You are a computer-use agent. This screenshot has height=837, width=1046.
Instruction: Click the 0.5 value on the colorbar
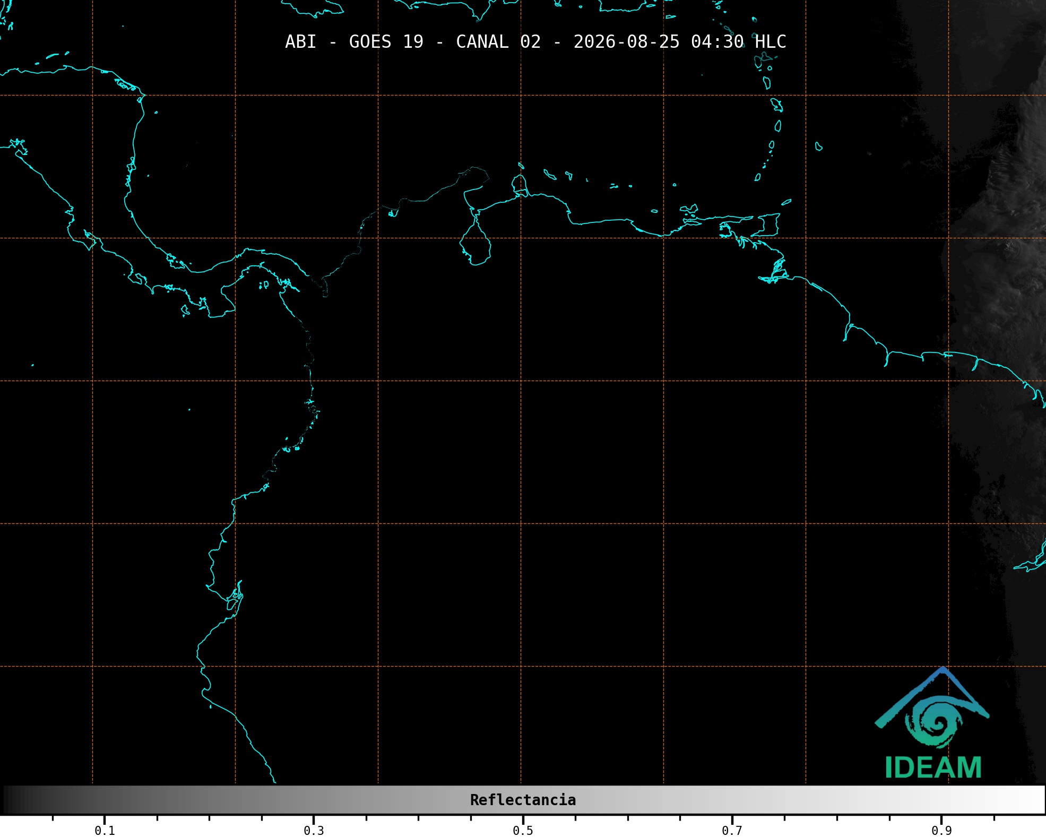point(523,830)
